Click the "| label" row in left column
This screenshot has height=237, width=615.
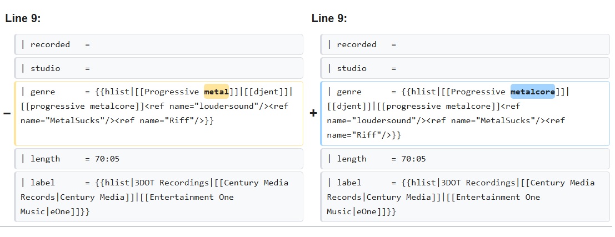click(158, 196)
